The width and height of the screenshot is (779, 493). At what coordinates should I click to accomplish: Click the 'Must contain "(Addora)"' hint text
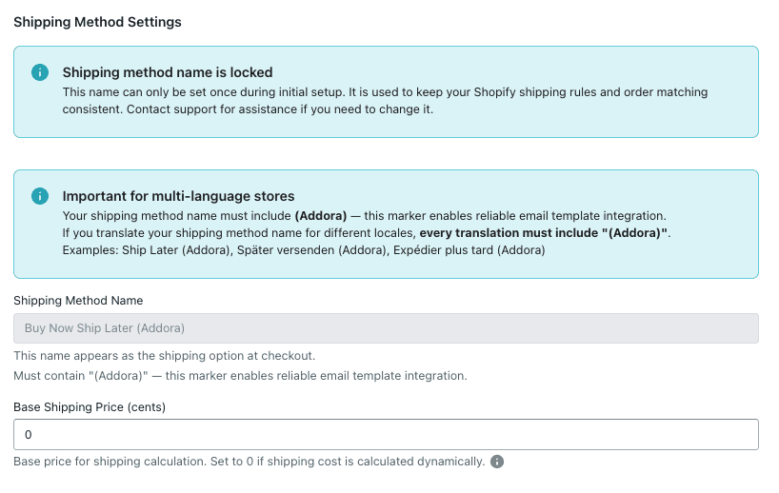[x=240, y=376]
